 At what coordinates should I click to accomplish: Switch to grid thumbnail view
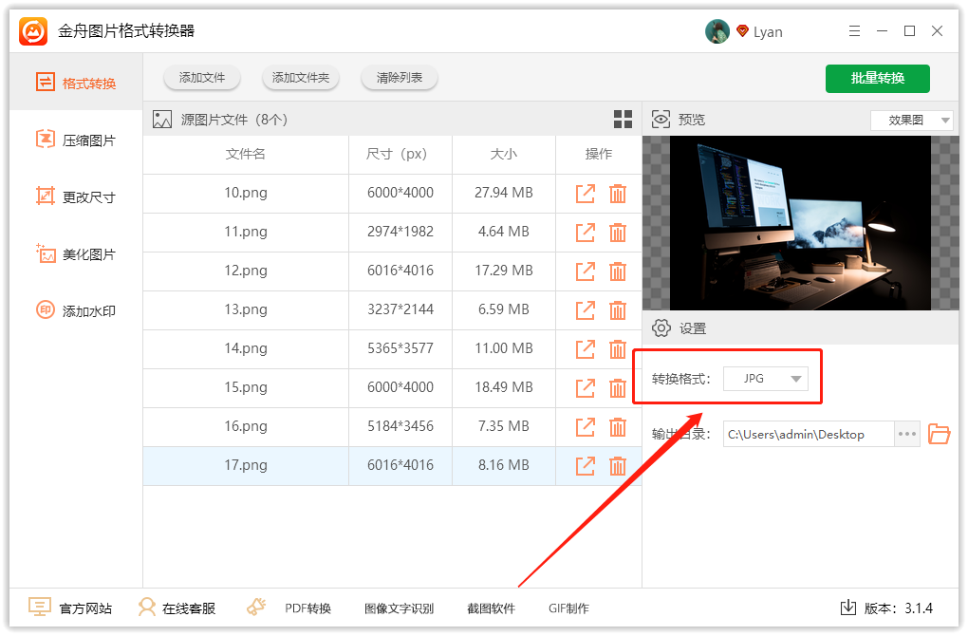623,120
